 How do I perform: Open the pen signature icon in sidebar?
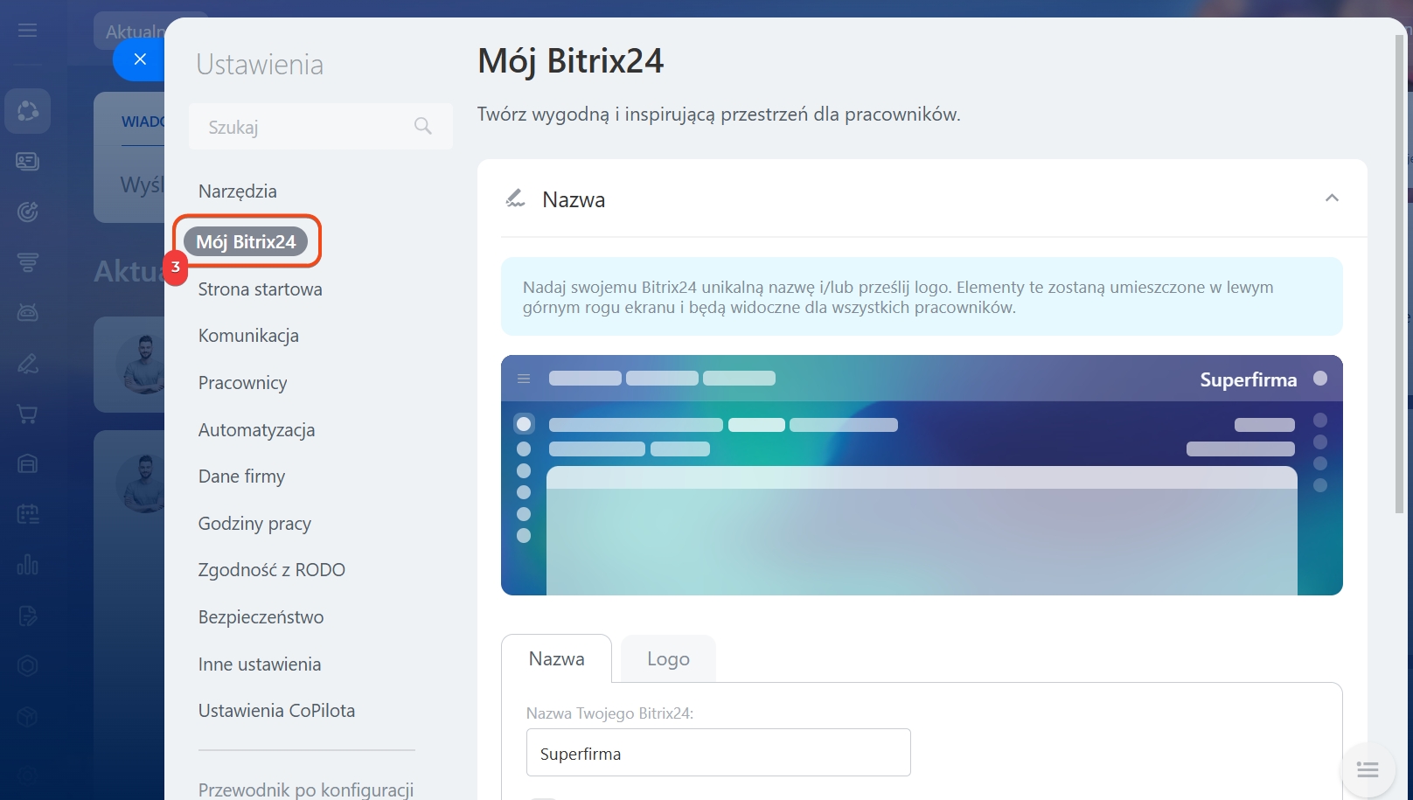[x=28, y=363]
